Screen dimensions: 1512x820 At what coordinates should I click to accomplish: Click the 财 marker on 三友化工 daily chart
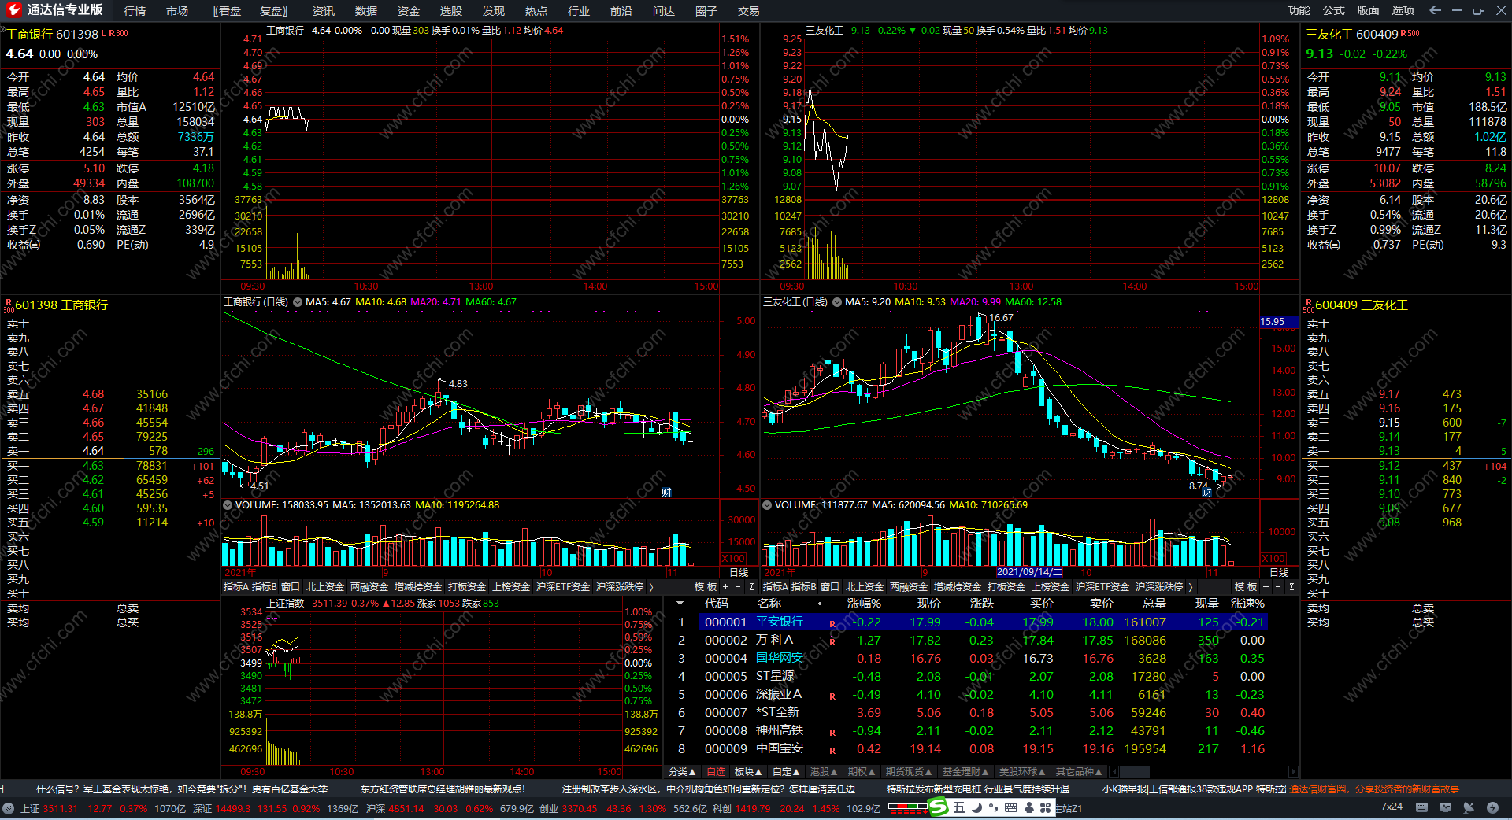(x=1206, y=493)
